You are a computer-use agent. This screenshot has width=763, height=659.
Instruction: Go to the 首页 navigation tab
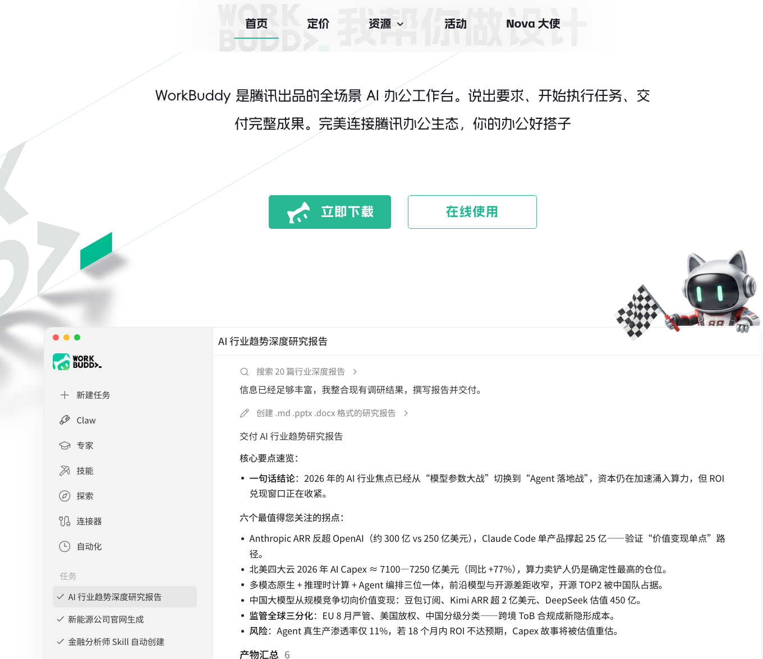coord(256,24)
